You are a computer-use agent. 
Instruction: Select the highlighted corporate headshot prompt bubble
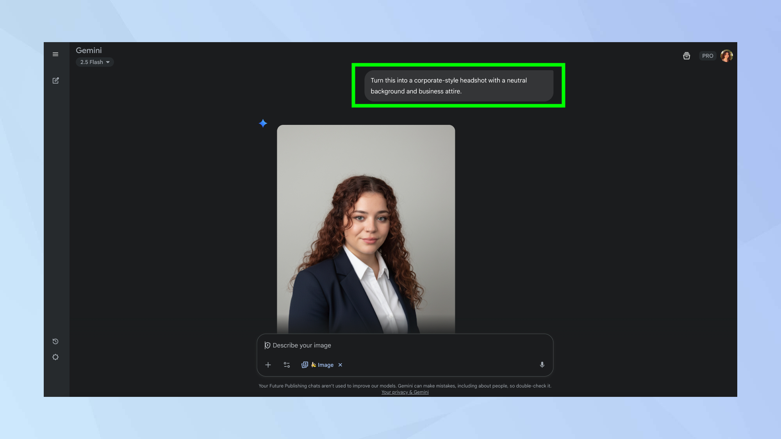click(x=459, y=85)
